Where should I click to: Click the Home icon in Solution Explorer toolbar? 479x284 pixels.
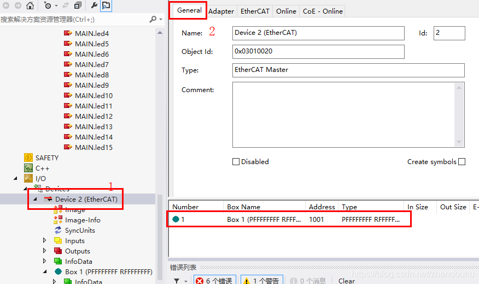pos(30,5)
